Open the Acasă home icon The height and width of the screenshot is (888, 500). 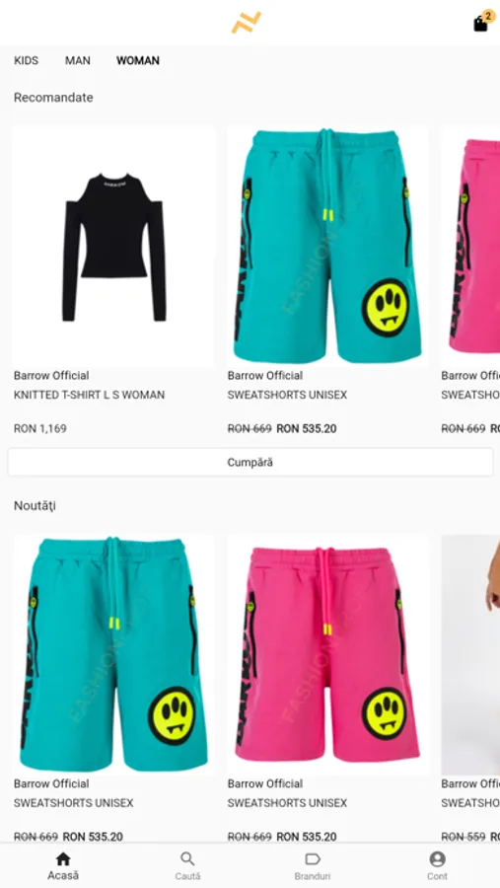pos(63,859)
